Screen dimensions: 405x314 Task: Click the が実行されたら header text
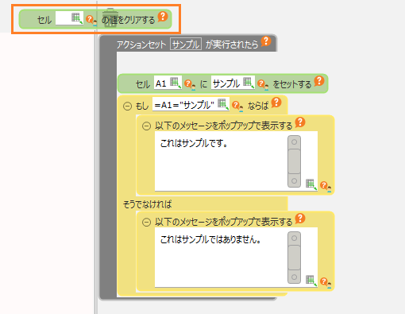pos(232,44)
